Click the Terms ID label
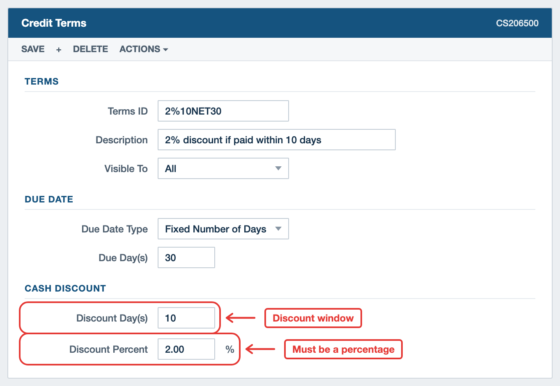The height and width of the screenshot is (386, 560). coord(128,111)
